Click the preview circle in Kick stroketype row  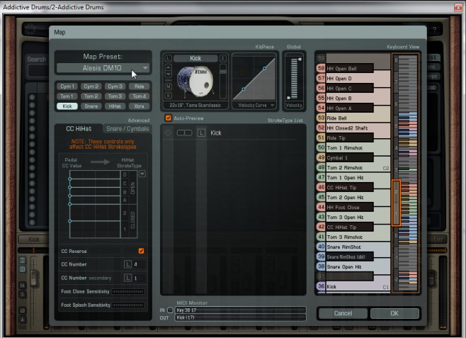pos(168,133)
